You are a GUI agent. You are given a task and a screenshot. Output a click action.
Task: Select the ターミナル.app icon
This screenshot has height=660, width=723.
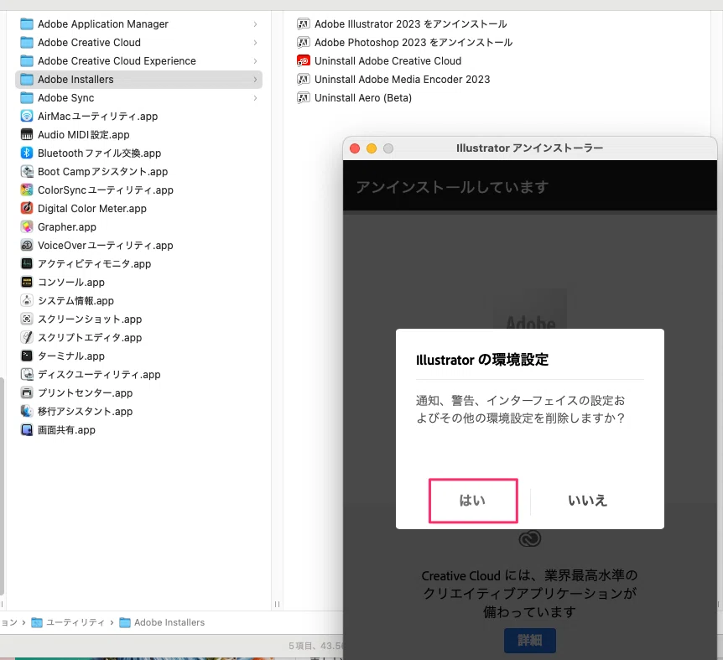coord(27,356)
